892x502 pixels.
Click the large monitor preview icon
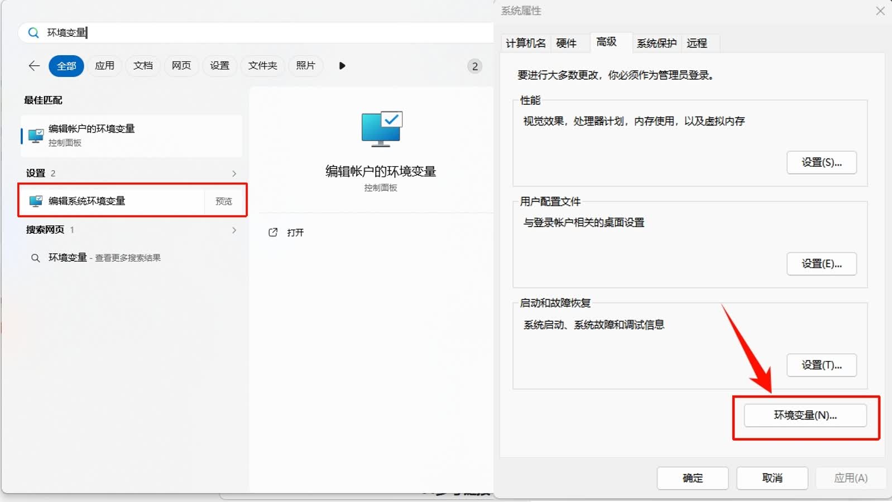[x=382, y=129]
